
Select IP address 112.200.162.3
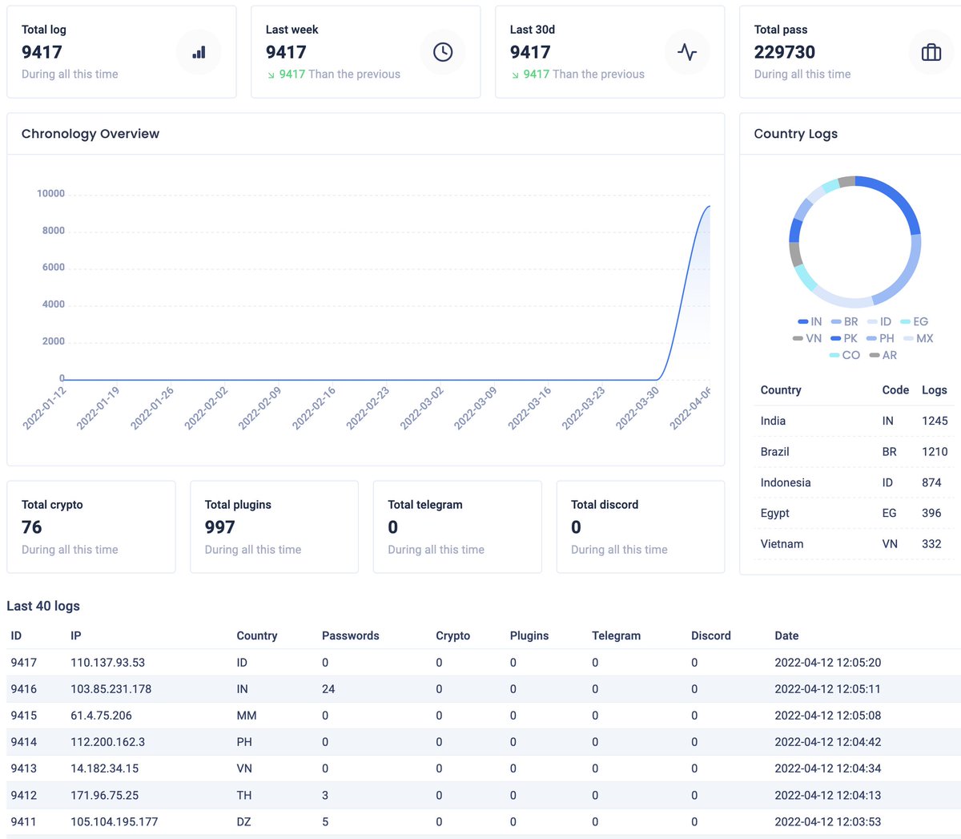(x=108, y=742)
